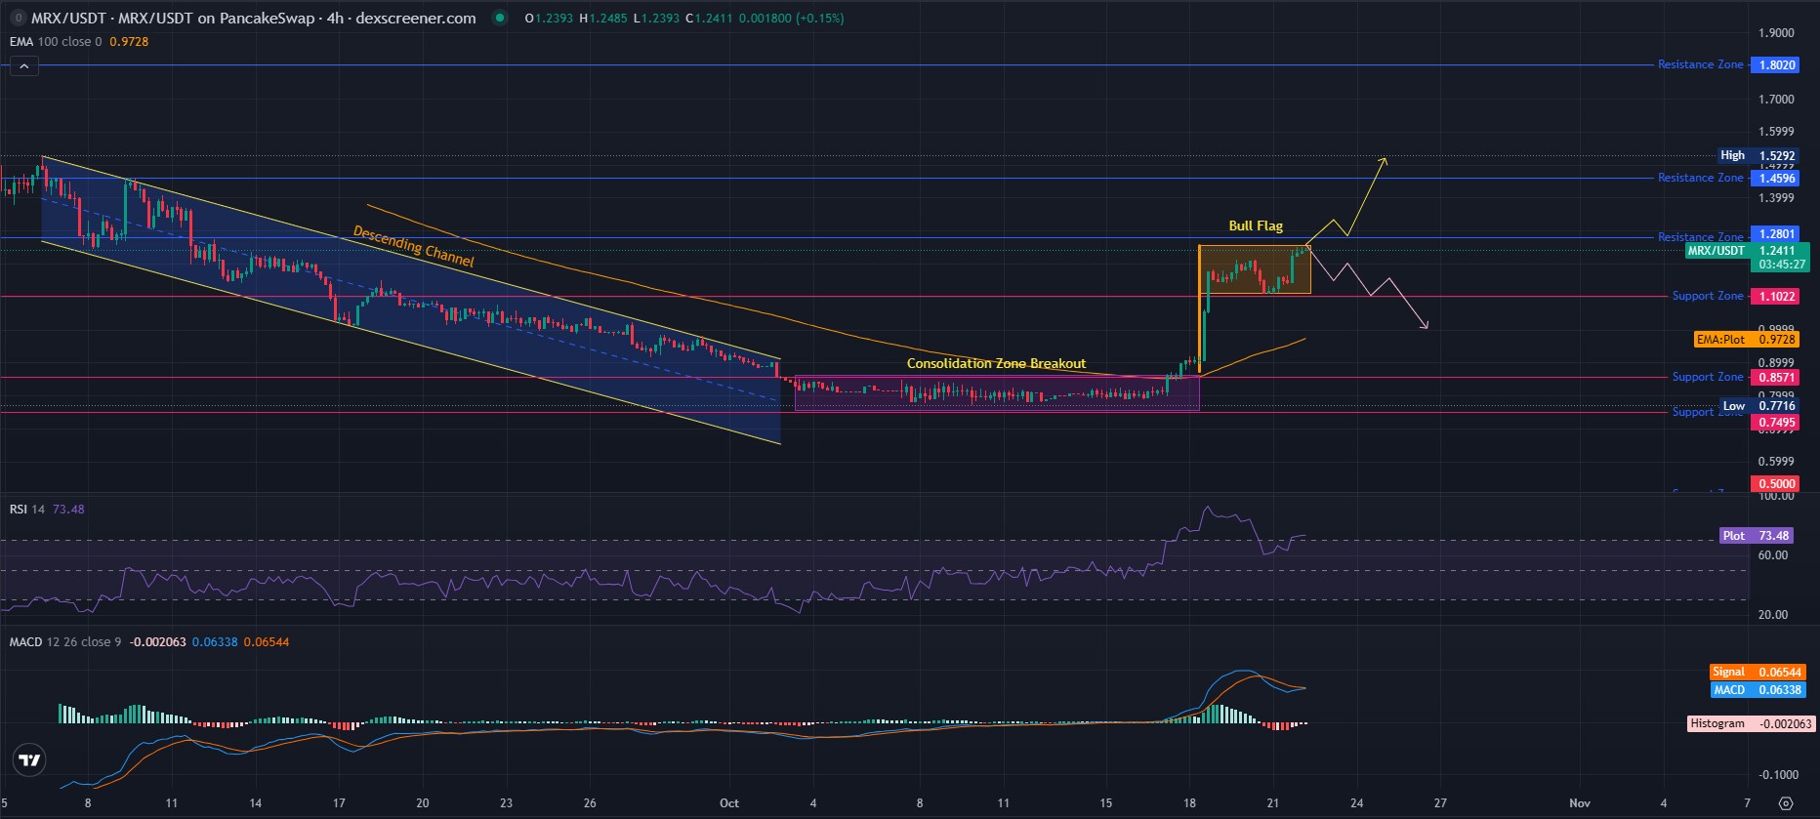Open chart settings gear on time axis

click(1786, 803)
